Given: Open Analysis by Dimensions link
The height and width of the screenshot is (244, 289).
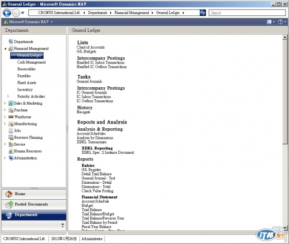Looking at the screenshot, I should pyautogui.click(x=95, y=138).
